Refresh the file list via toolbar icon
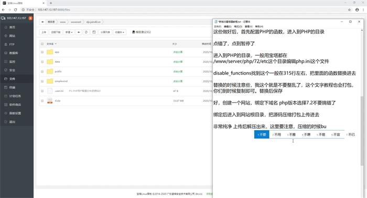Viewport: 367px width, 198px height. [86, 32]
